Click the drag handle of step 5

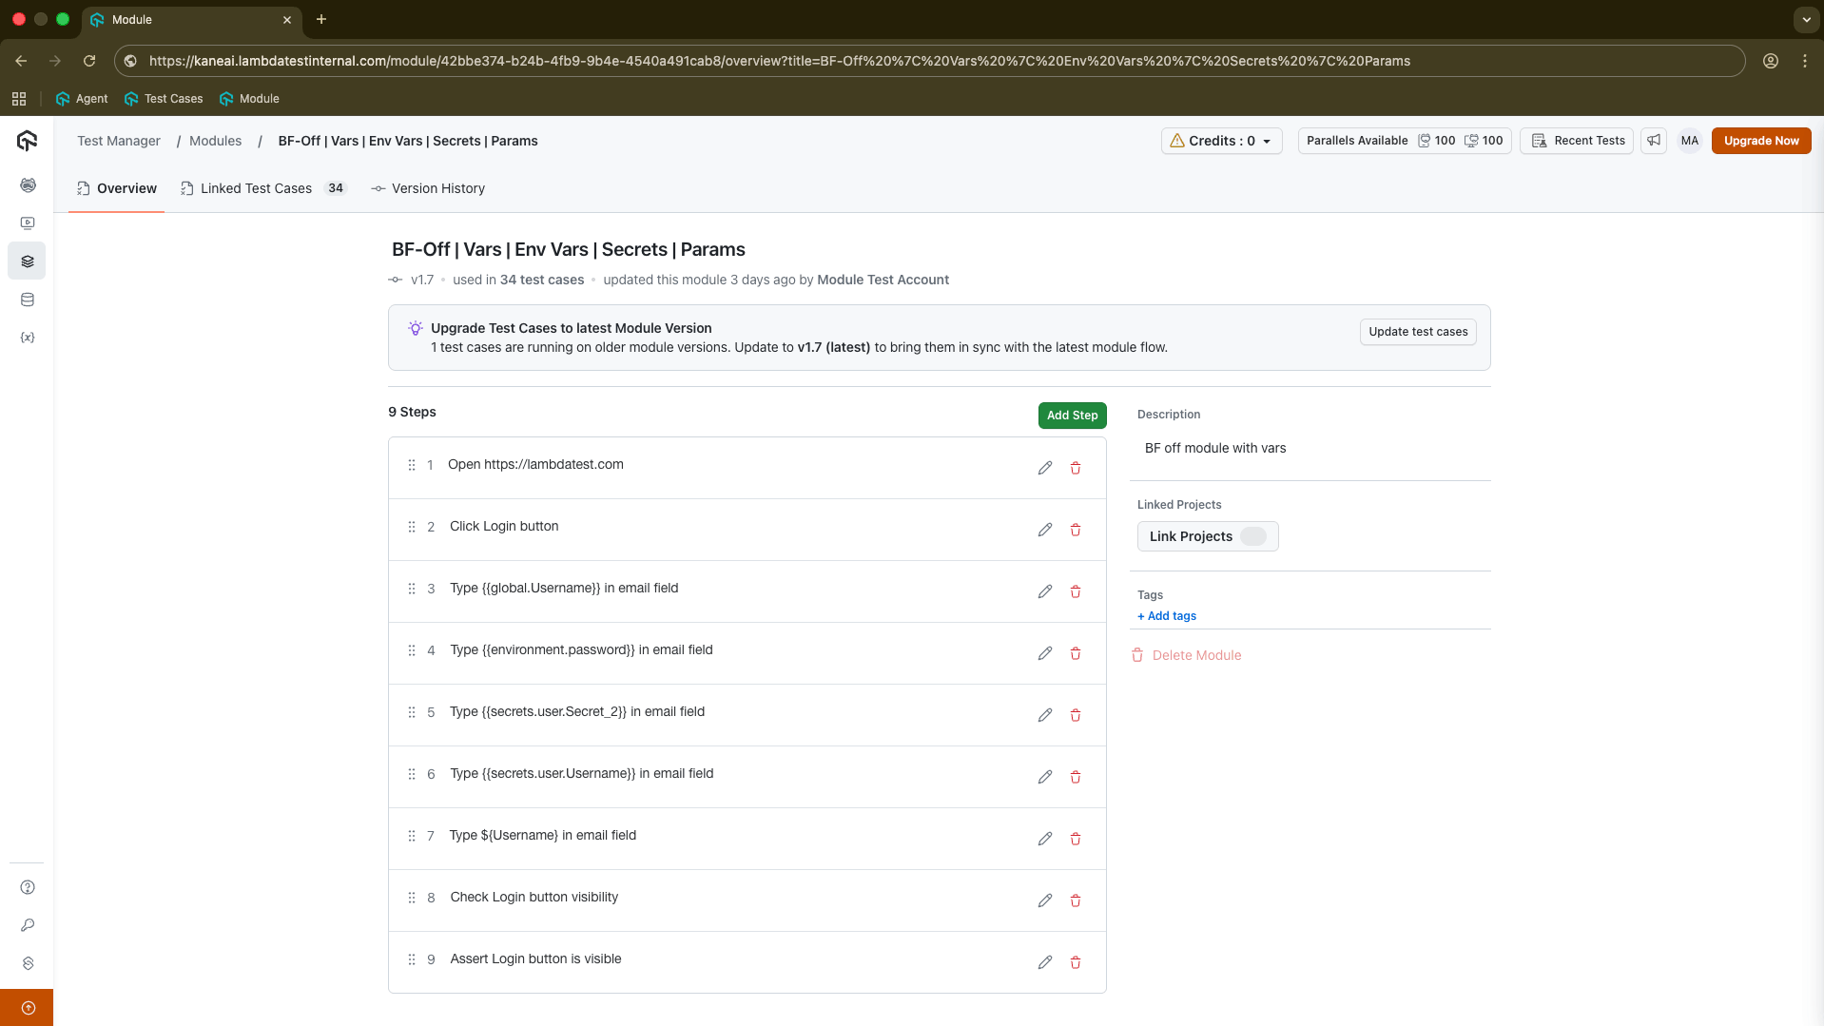pos(412,712)
